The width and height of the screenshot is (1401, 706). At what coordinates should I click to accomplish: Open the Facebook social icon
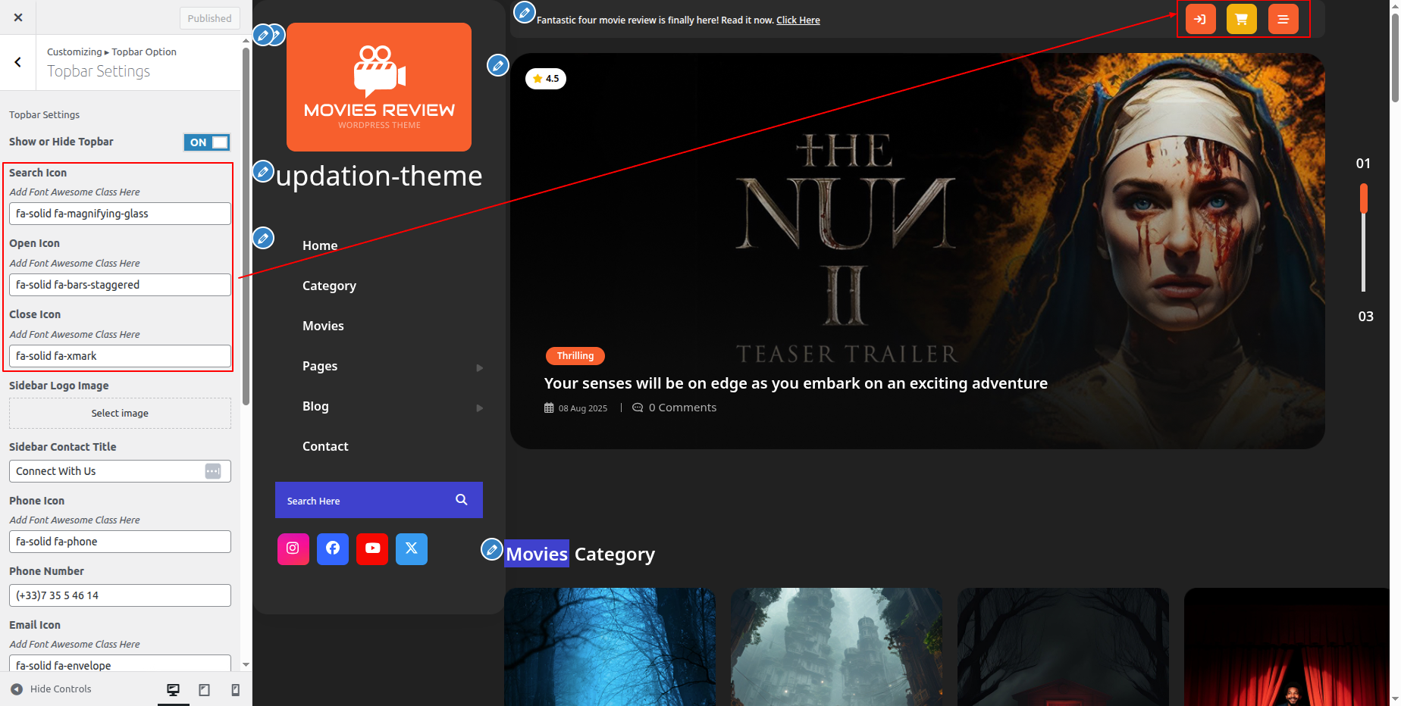point(333,548)
